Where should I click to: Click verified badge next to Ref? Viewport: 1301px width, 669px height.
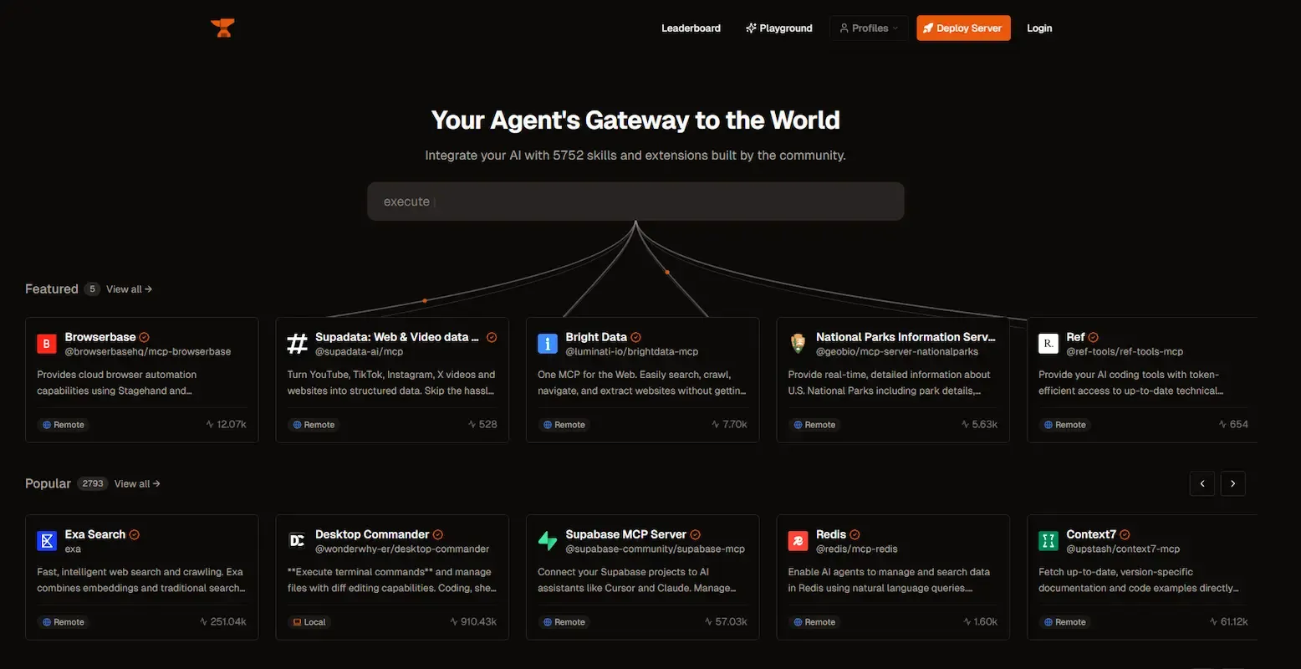click(1093, 337)
